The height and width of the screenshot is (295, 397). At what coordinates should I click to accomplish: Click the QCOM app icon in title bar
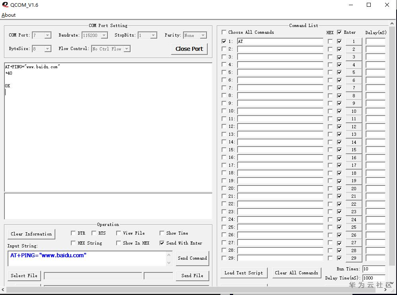(x=5, y=5)
